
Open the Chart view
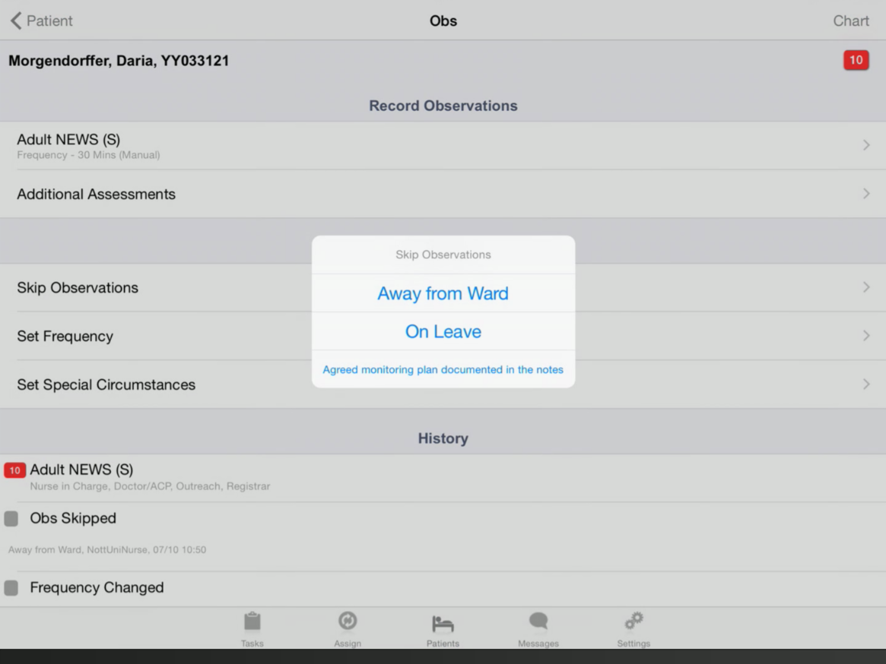pos(850,21)
